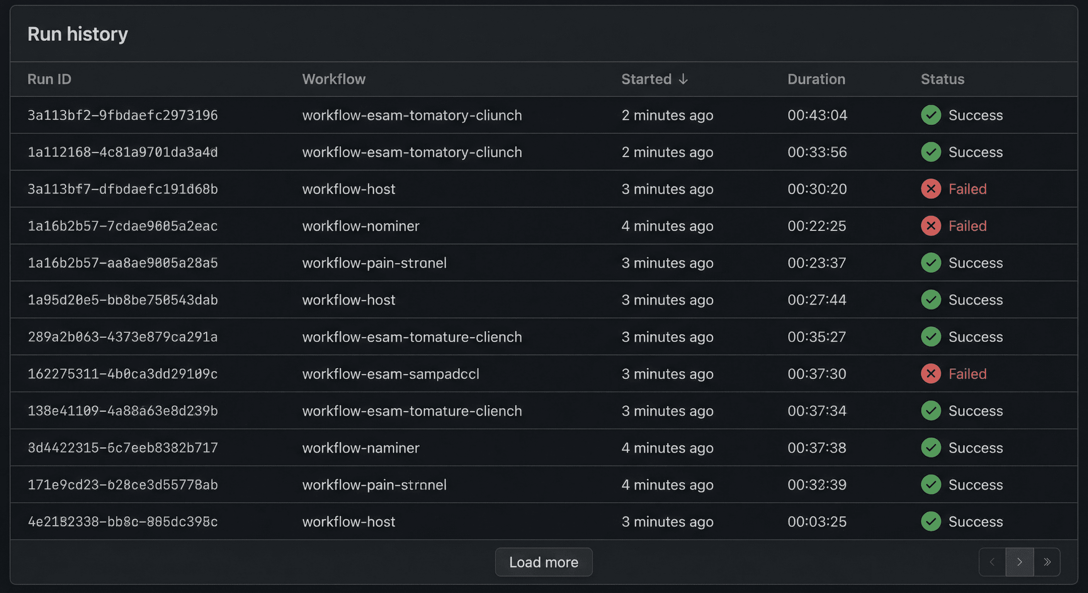Click the Failed icon for workflow-nominer run
The width and height of the screenshot is (1088, 593).
931,226
